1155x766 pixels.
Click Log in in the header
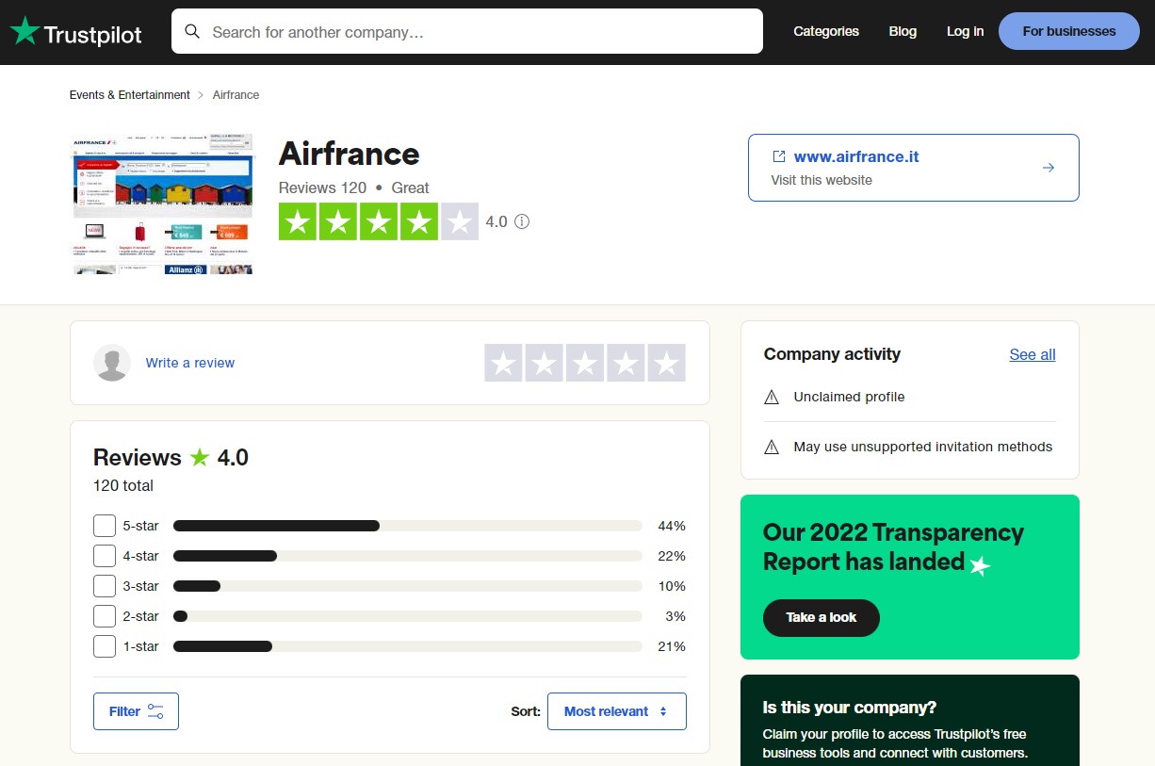pos(965,31)
